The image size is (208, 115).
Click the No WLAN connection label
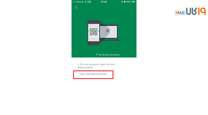[109, 55]
